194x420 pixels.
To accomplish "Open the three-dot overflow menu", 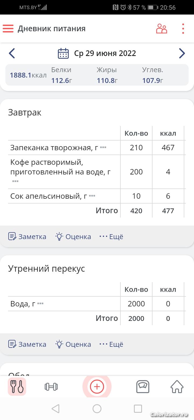I will (183, 29).
